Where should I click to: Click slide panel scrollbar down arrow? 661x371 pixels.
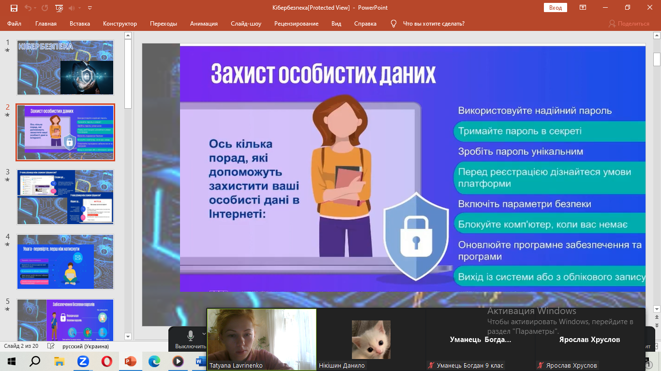(x=128, y=337)
